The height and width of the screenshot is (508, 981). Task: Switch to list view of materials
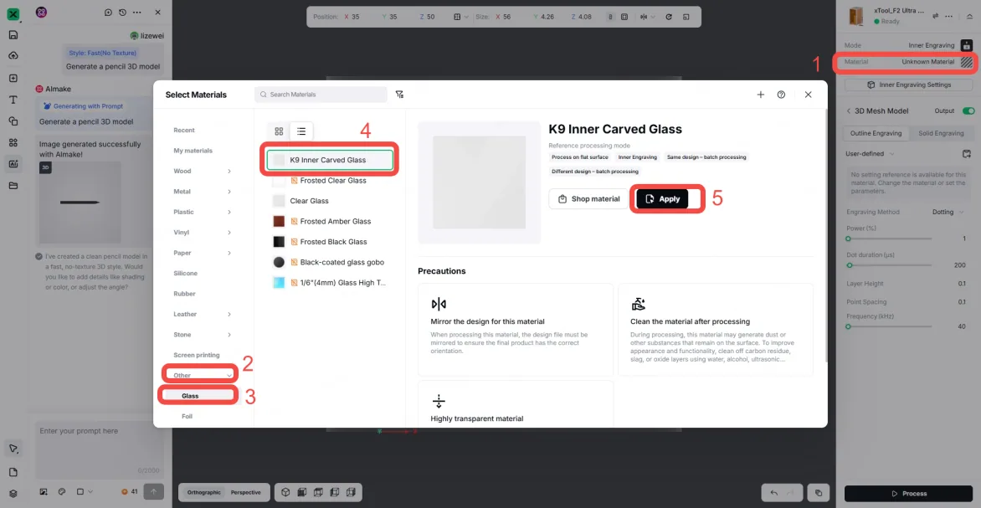301,131
